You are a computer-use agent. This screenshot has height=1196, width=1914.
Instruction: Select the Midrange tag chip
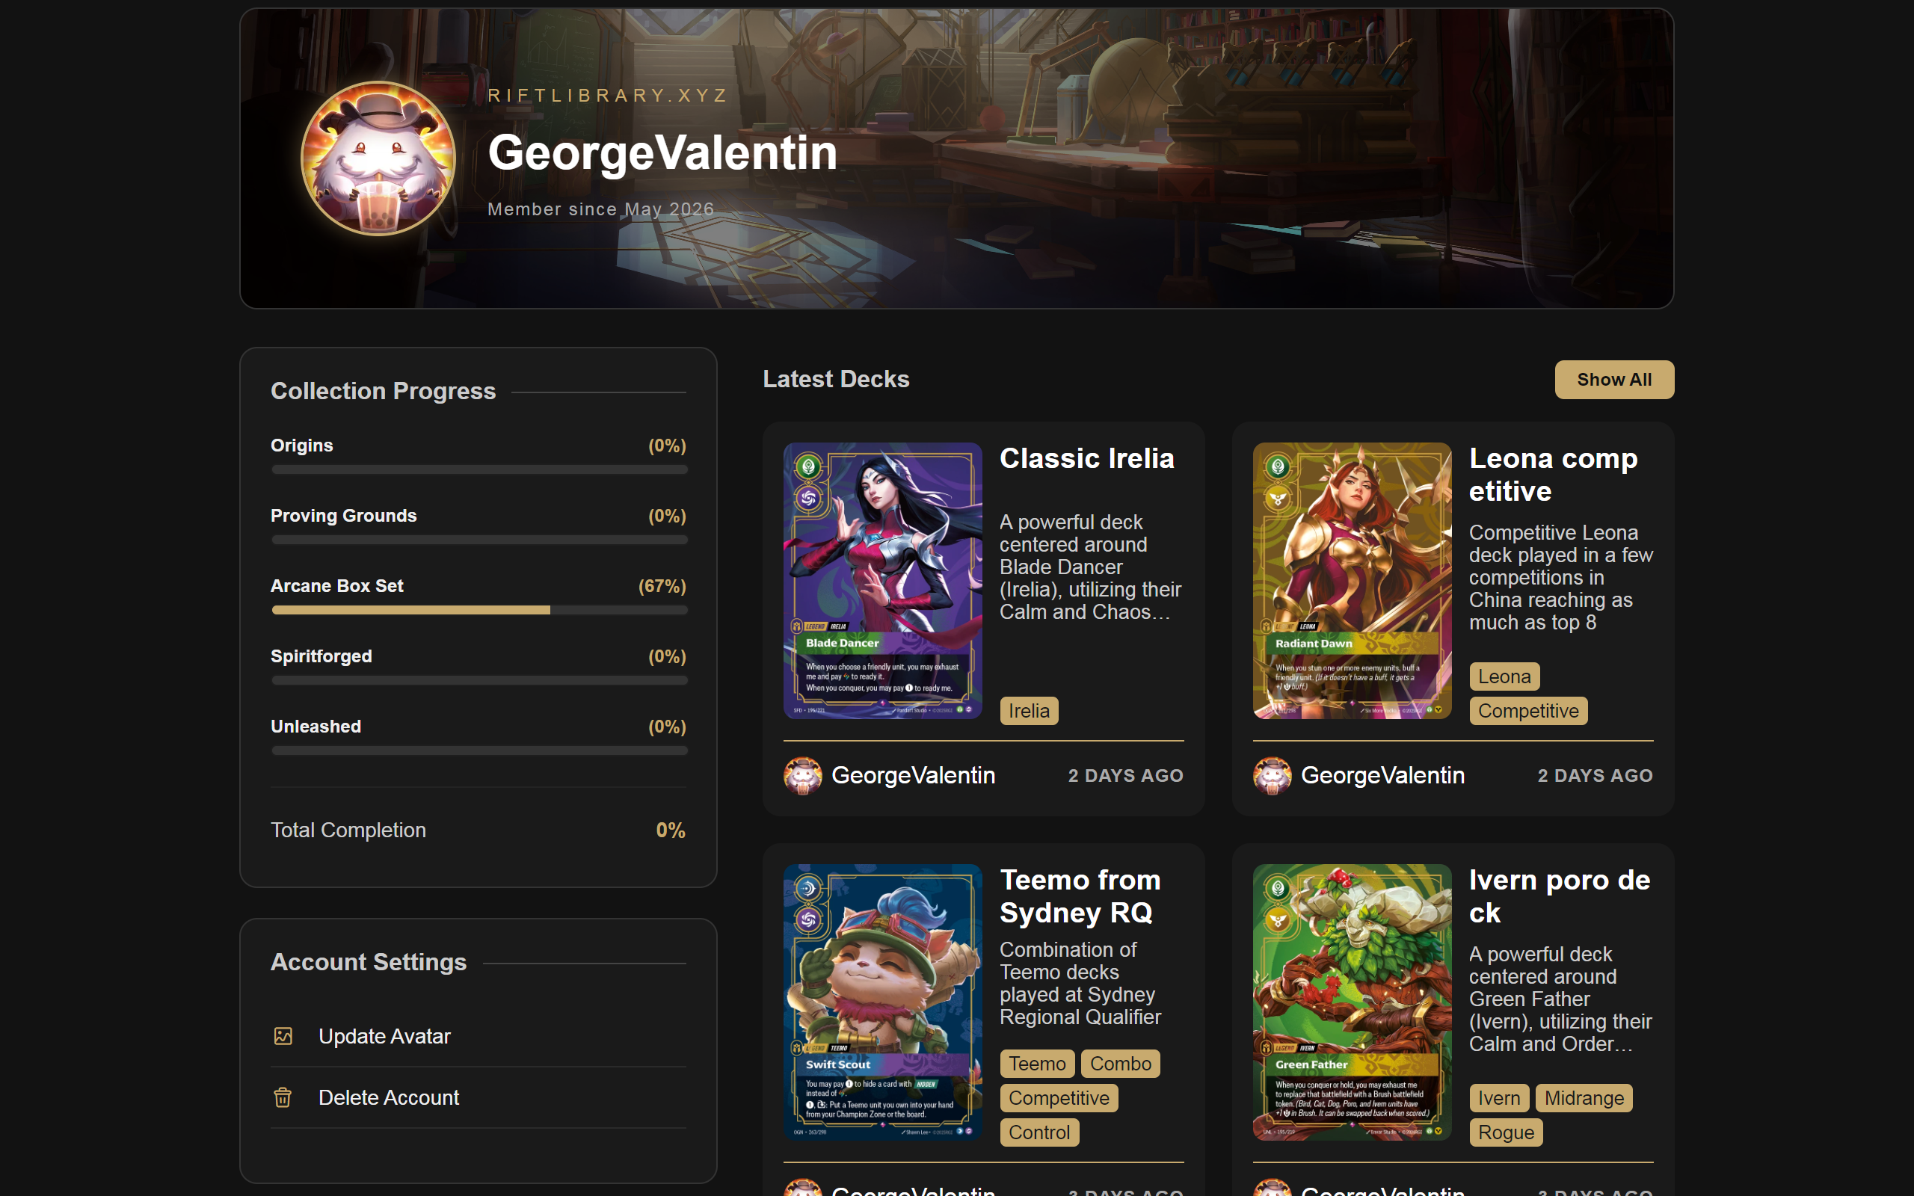[x=1584, y=1098]
